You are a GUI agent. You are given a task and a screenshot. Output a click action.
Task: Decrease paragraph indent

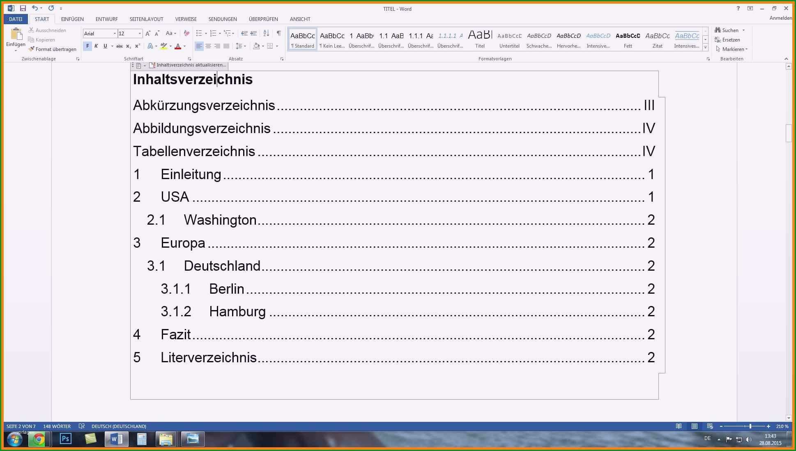tap(244, 33)
